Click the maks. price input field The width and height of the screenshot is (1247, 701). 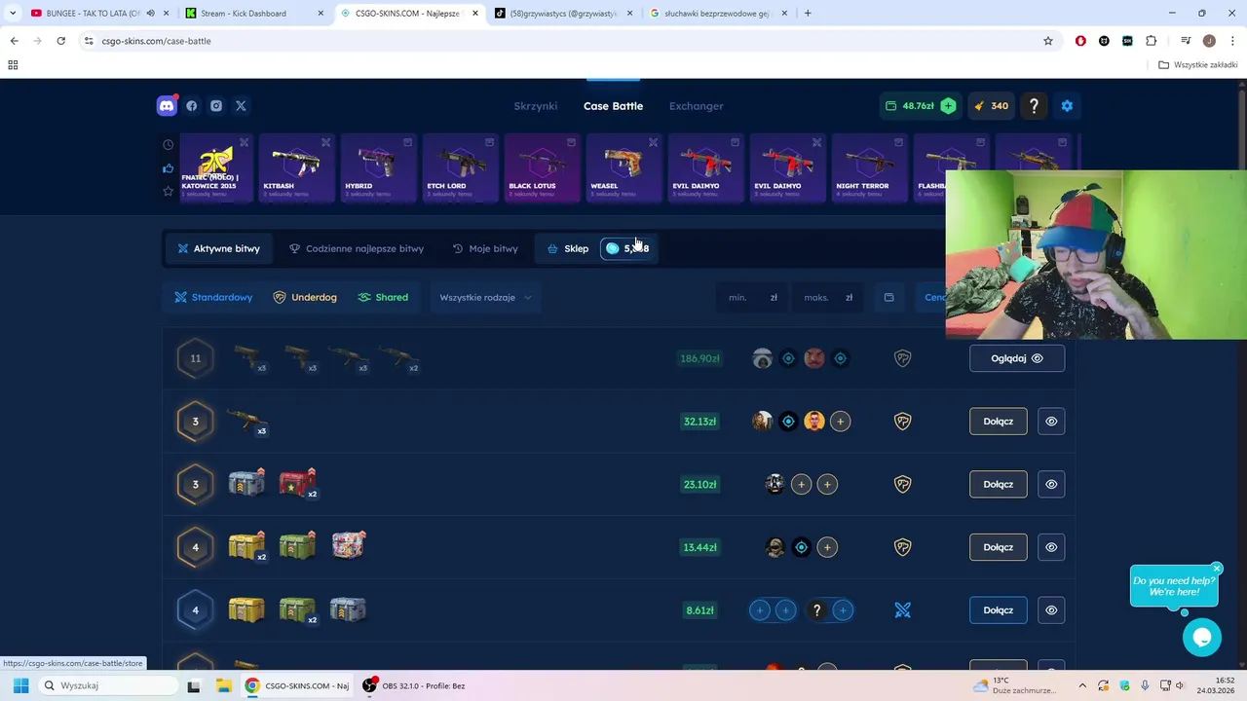828,297
